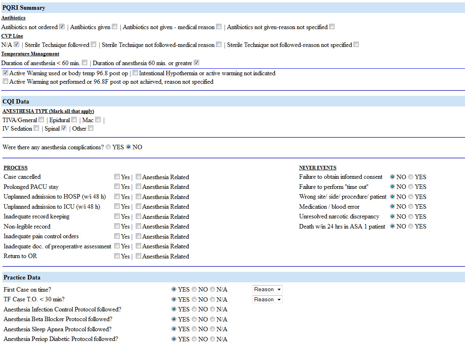Check Active Warming not performed checkbox

5,81
